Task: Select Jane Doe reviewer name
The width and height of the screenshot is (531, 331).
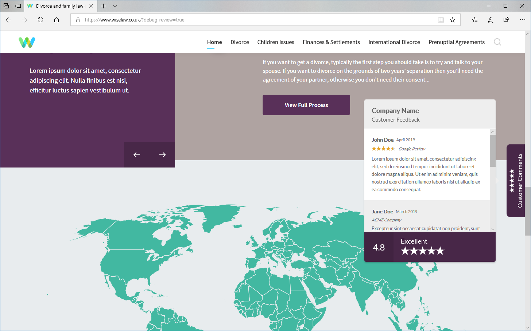Action: 382,212
